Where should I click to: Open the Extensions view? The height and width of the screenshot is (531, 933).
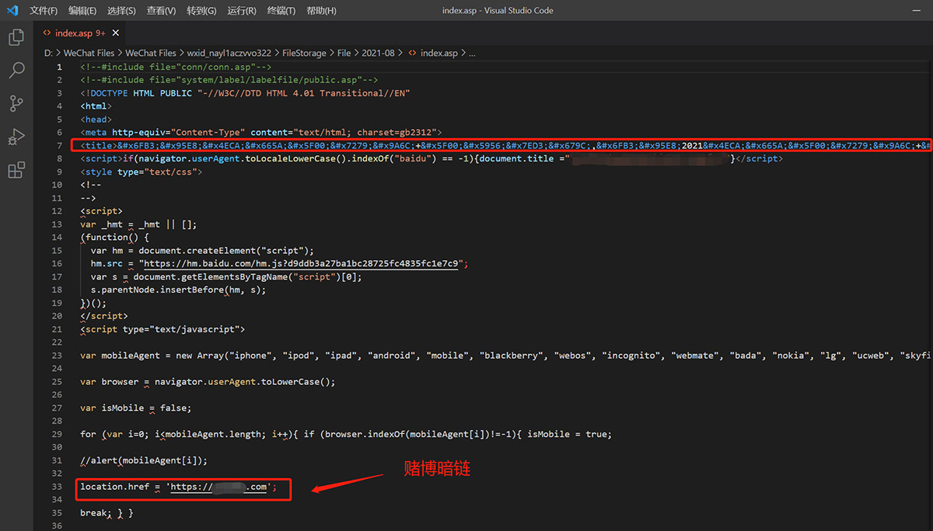[16, 171]
